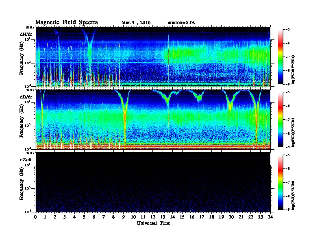Click the "station=STA" label

182,23
